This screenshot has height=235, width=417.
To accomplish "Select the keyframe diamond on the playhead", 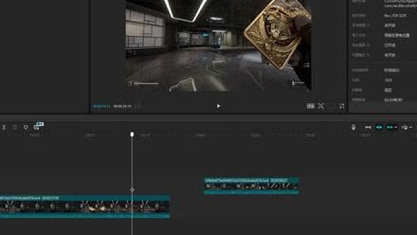I will point(132,190).
